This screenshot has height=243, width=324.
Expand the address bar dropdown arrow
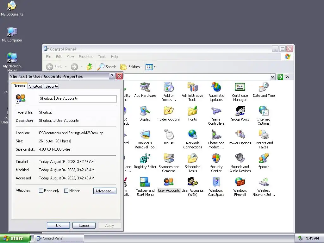pos(272,77)
